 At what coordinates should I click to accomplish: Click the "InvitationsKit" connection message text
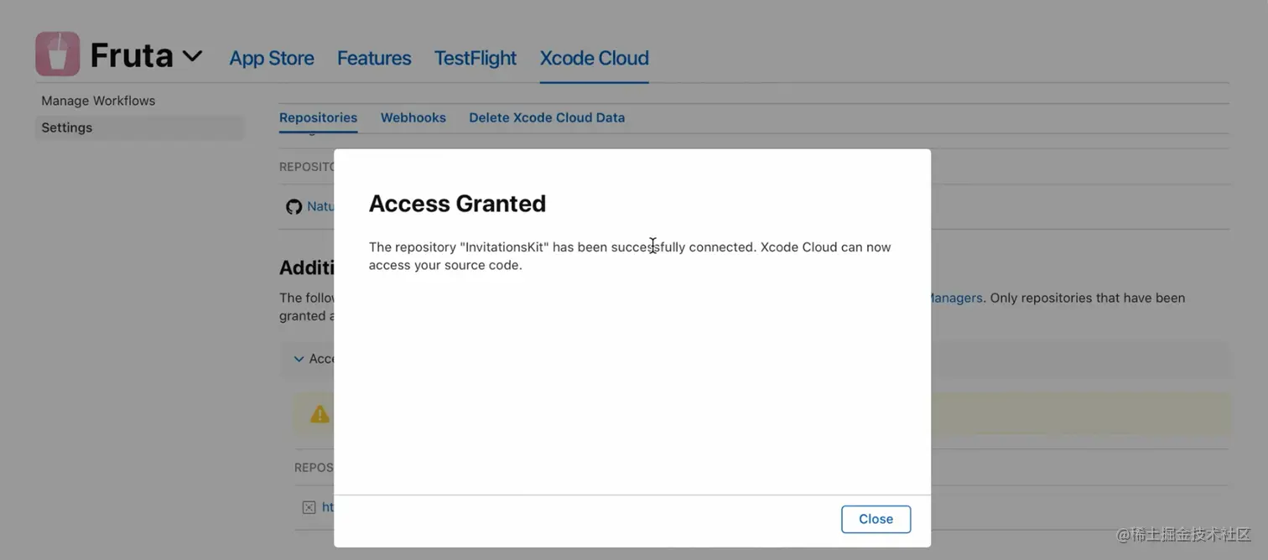630,256
